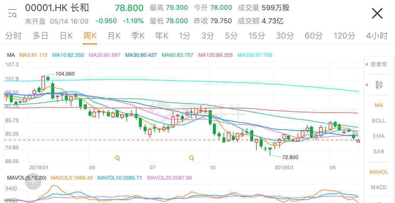
Task: Choose the 60分 interval tab
Action: pyautogui.click(x=314, y=36)
